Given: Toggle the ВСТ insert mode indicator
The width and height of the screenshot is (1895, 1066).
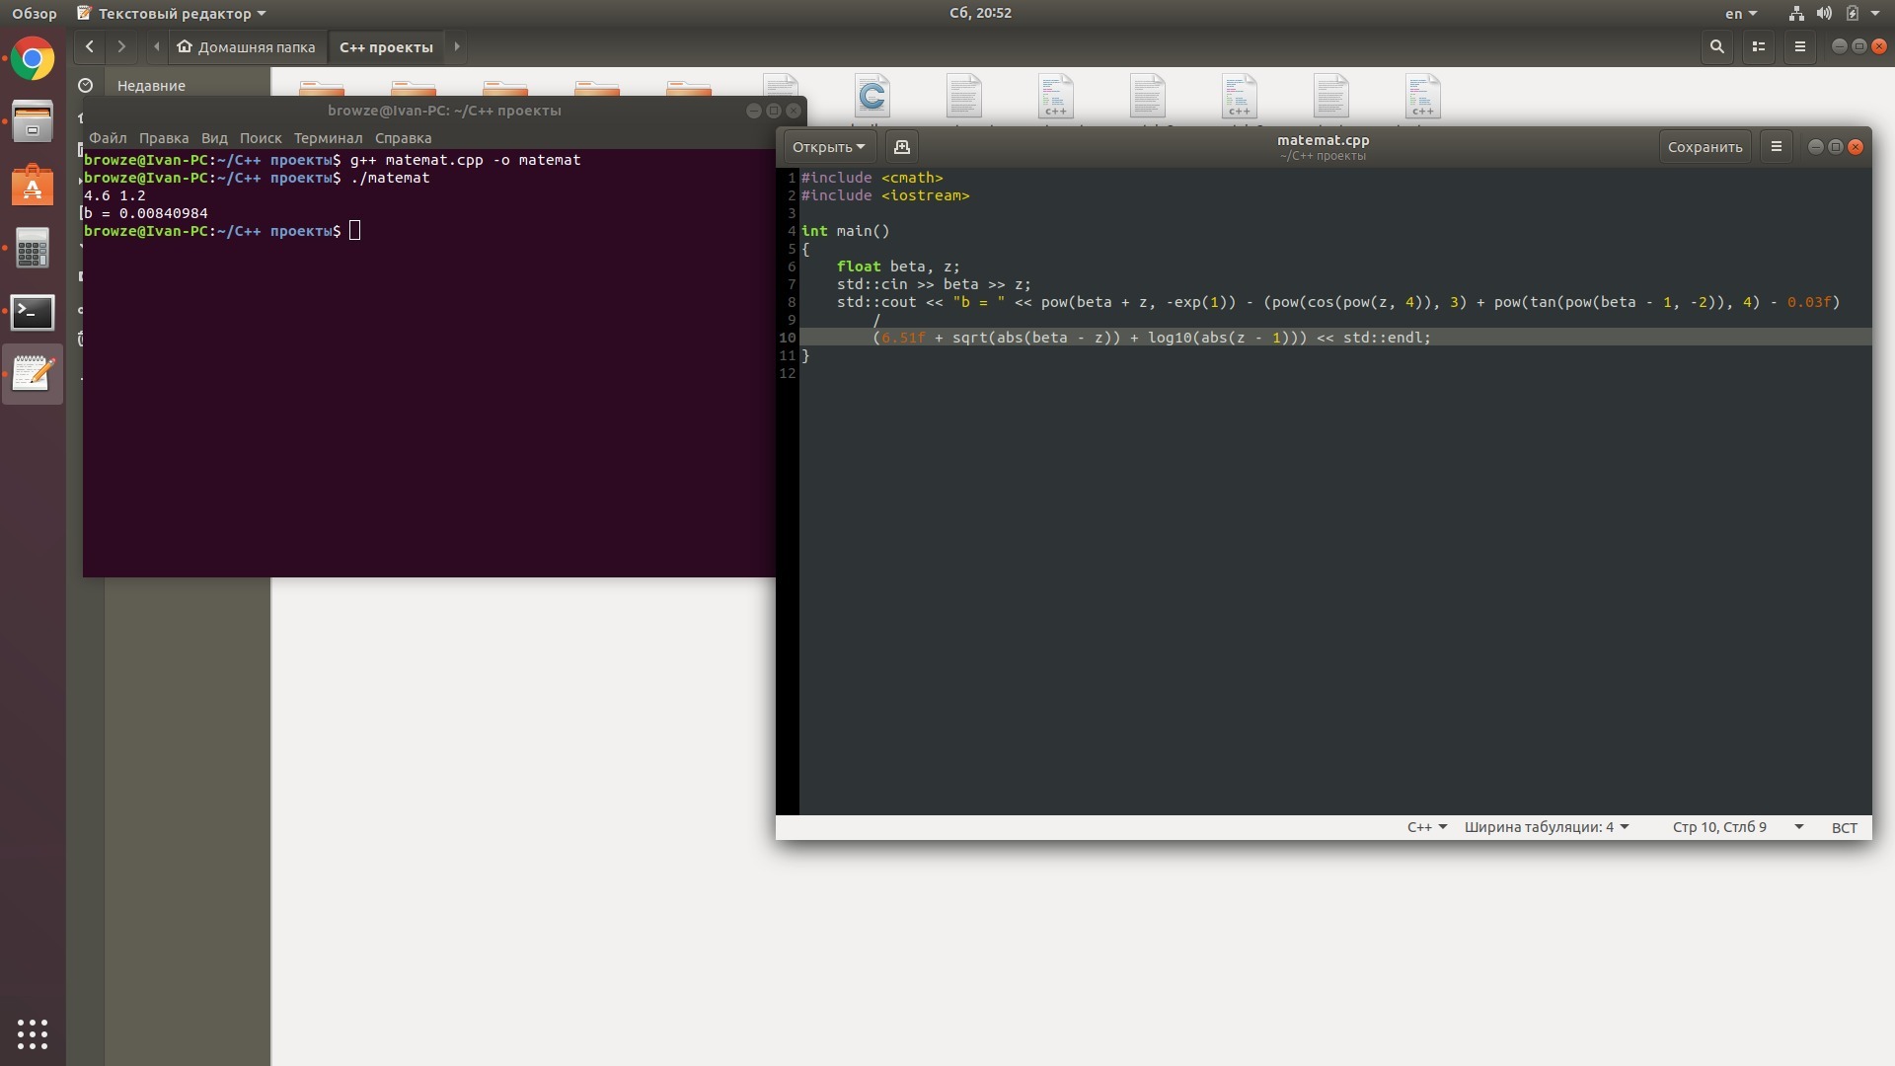Looking at the screenshot, I should [x=1844, y=827].
